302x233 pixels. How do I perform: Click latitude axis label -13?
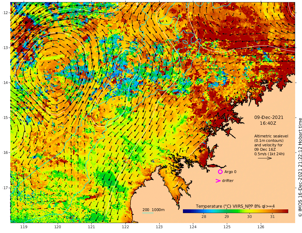point(5,48)
